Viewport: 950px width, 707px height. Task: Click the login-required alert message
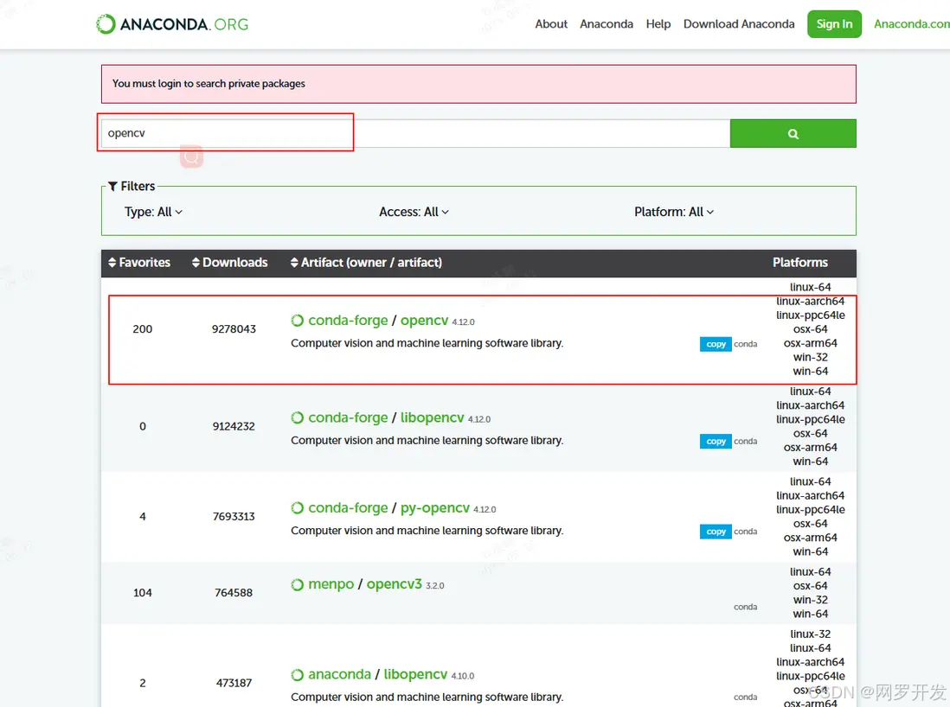coord(209,84)
